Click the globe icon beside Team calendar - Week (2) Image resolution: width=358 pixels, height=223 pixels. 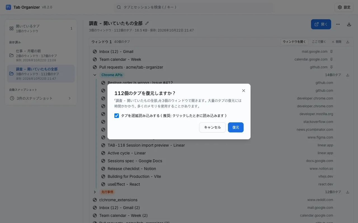(95, 215)
